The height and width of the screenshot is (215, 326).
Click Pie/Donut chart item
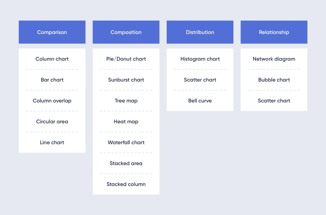coord(126,59)
